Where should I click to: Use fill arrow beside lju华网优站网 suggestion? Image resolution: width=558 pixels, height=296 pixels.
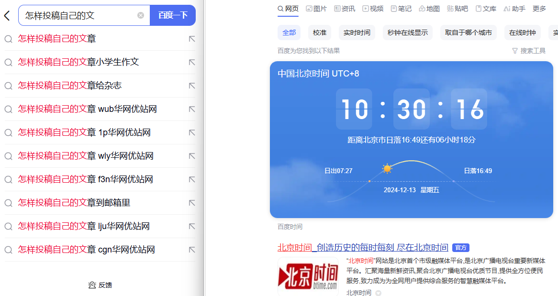(192, 227)
